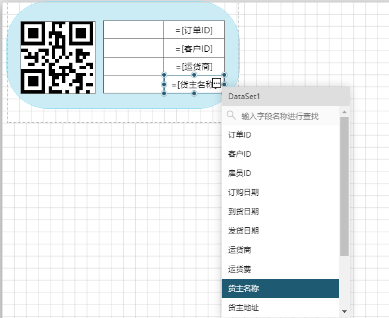Choose 到货日期 from the field list

coord(280,212)
